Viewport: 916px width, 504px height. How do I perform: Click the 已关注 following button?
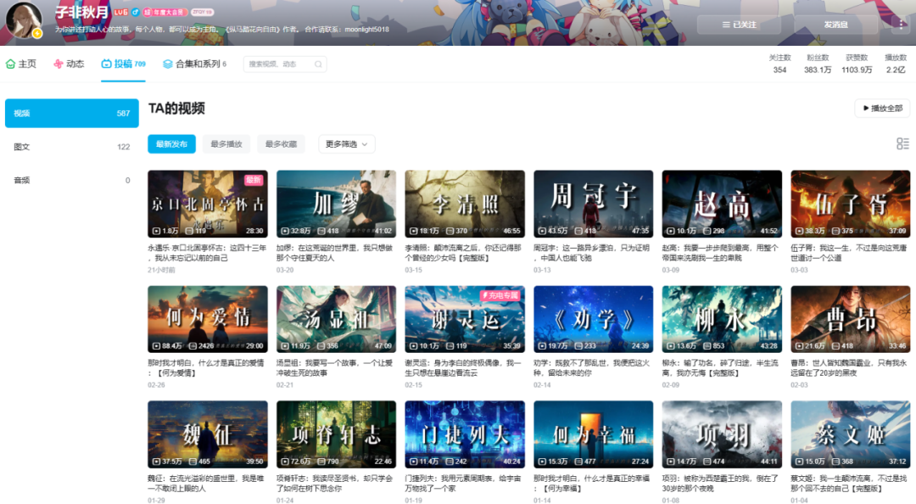click(x=739, y=25)
